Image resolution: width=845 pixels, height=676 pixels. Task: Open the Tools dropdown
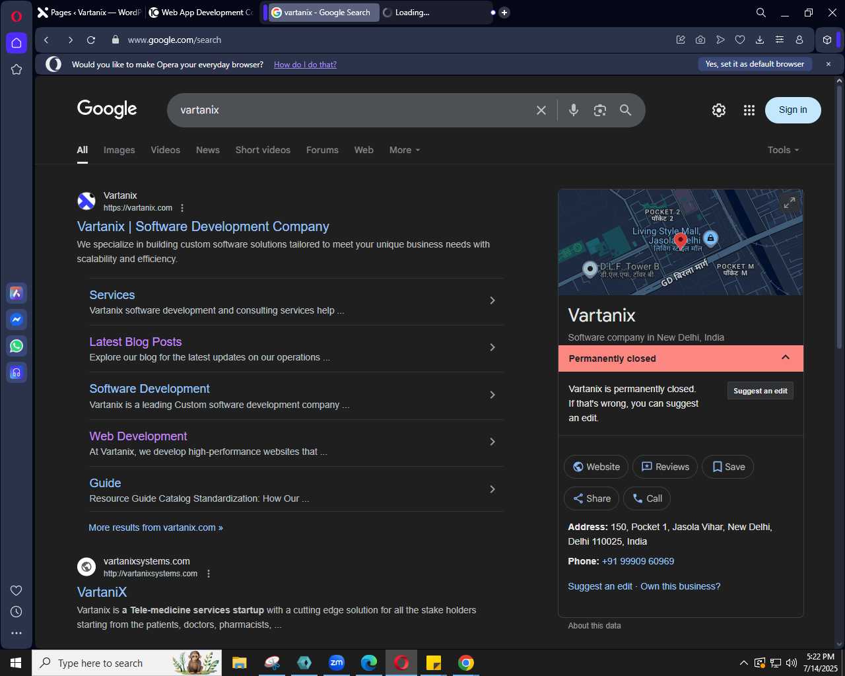click(x=783, y=150)
